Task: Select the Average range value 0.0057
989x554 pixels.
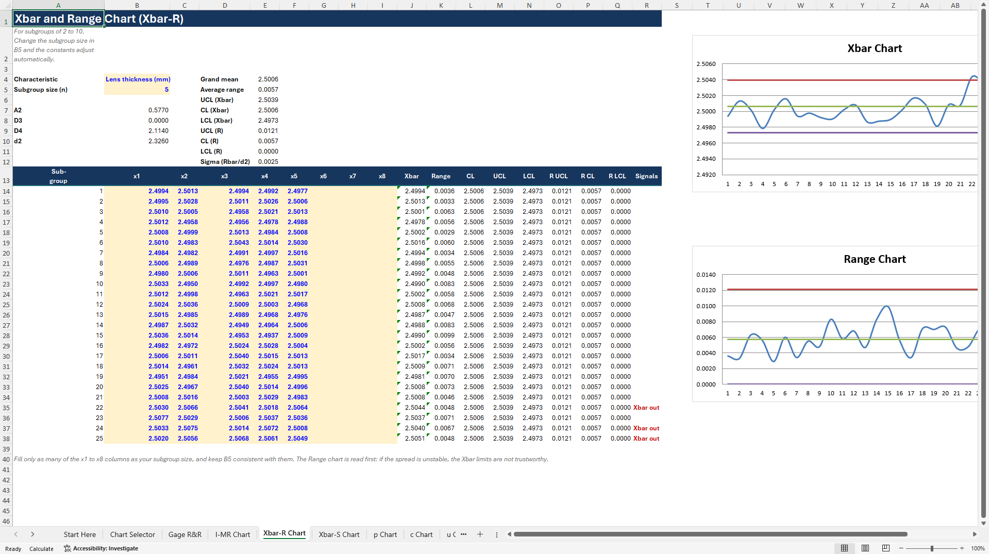Action: tap(268, 90)
